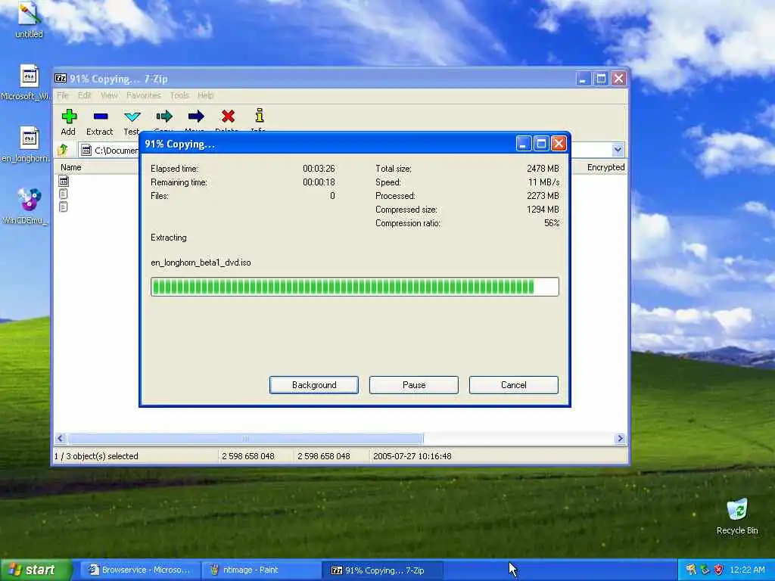
Task: Switch to ntimage - Paint taskbar button
Action: [x=260, y=570]
